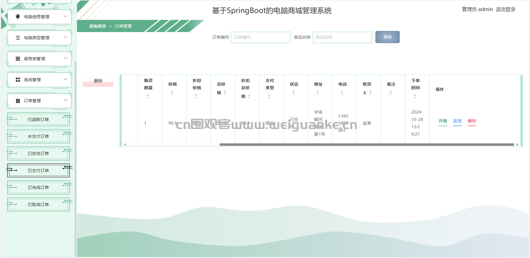The image size is (530, 258).
Task: Click the 管理员 admin user label
Action: pos(477,9)
